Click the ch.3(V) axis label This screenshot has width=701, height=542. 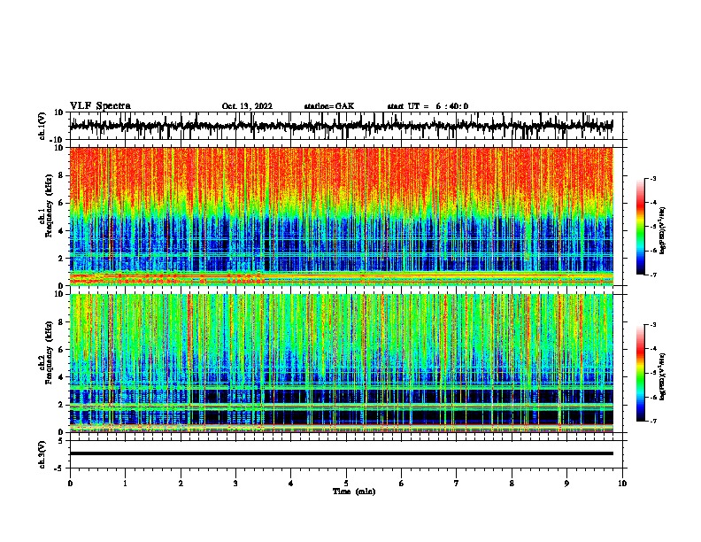tap(42, 454)
